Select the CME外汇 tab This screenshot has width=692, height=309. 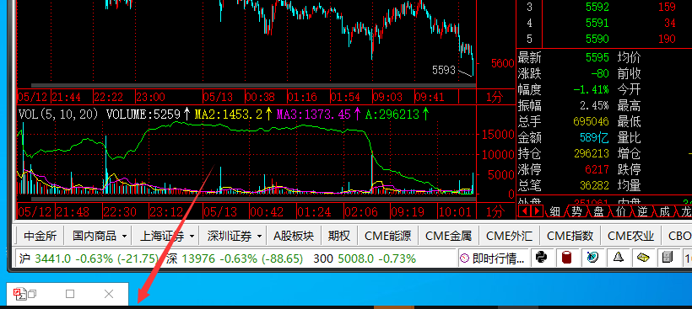point(509,237)
